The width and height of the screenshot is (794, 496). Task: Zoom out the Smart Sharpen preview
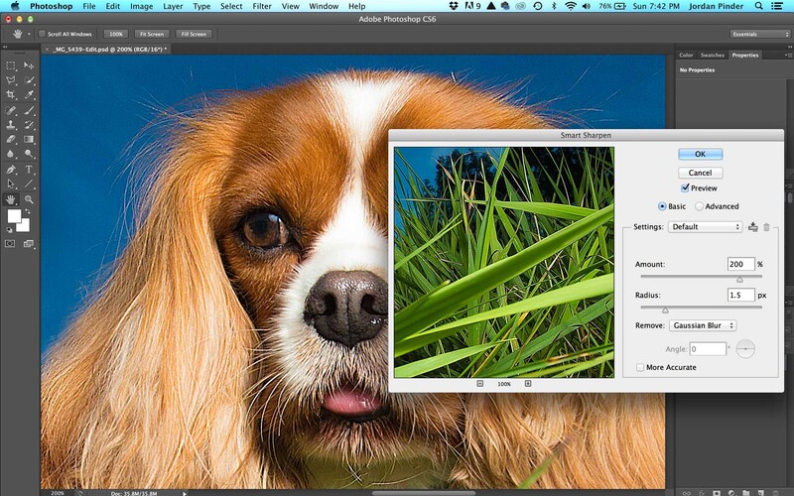point(480,384)
